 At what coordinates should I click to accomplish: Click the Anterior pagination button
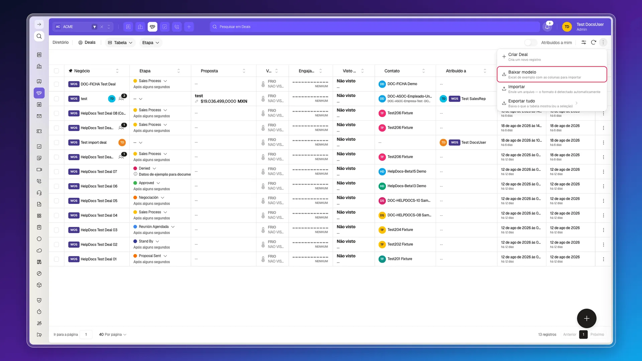[569, 334]
